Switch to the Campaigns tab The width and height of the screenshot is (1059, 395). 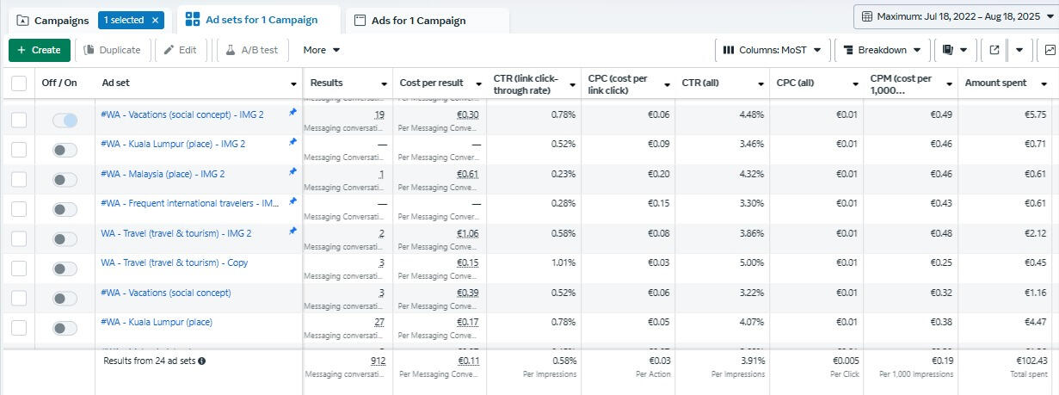(x=52, y=21)
